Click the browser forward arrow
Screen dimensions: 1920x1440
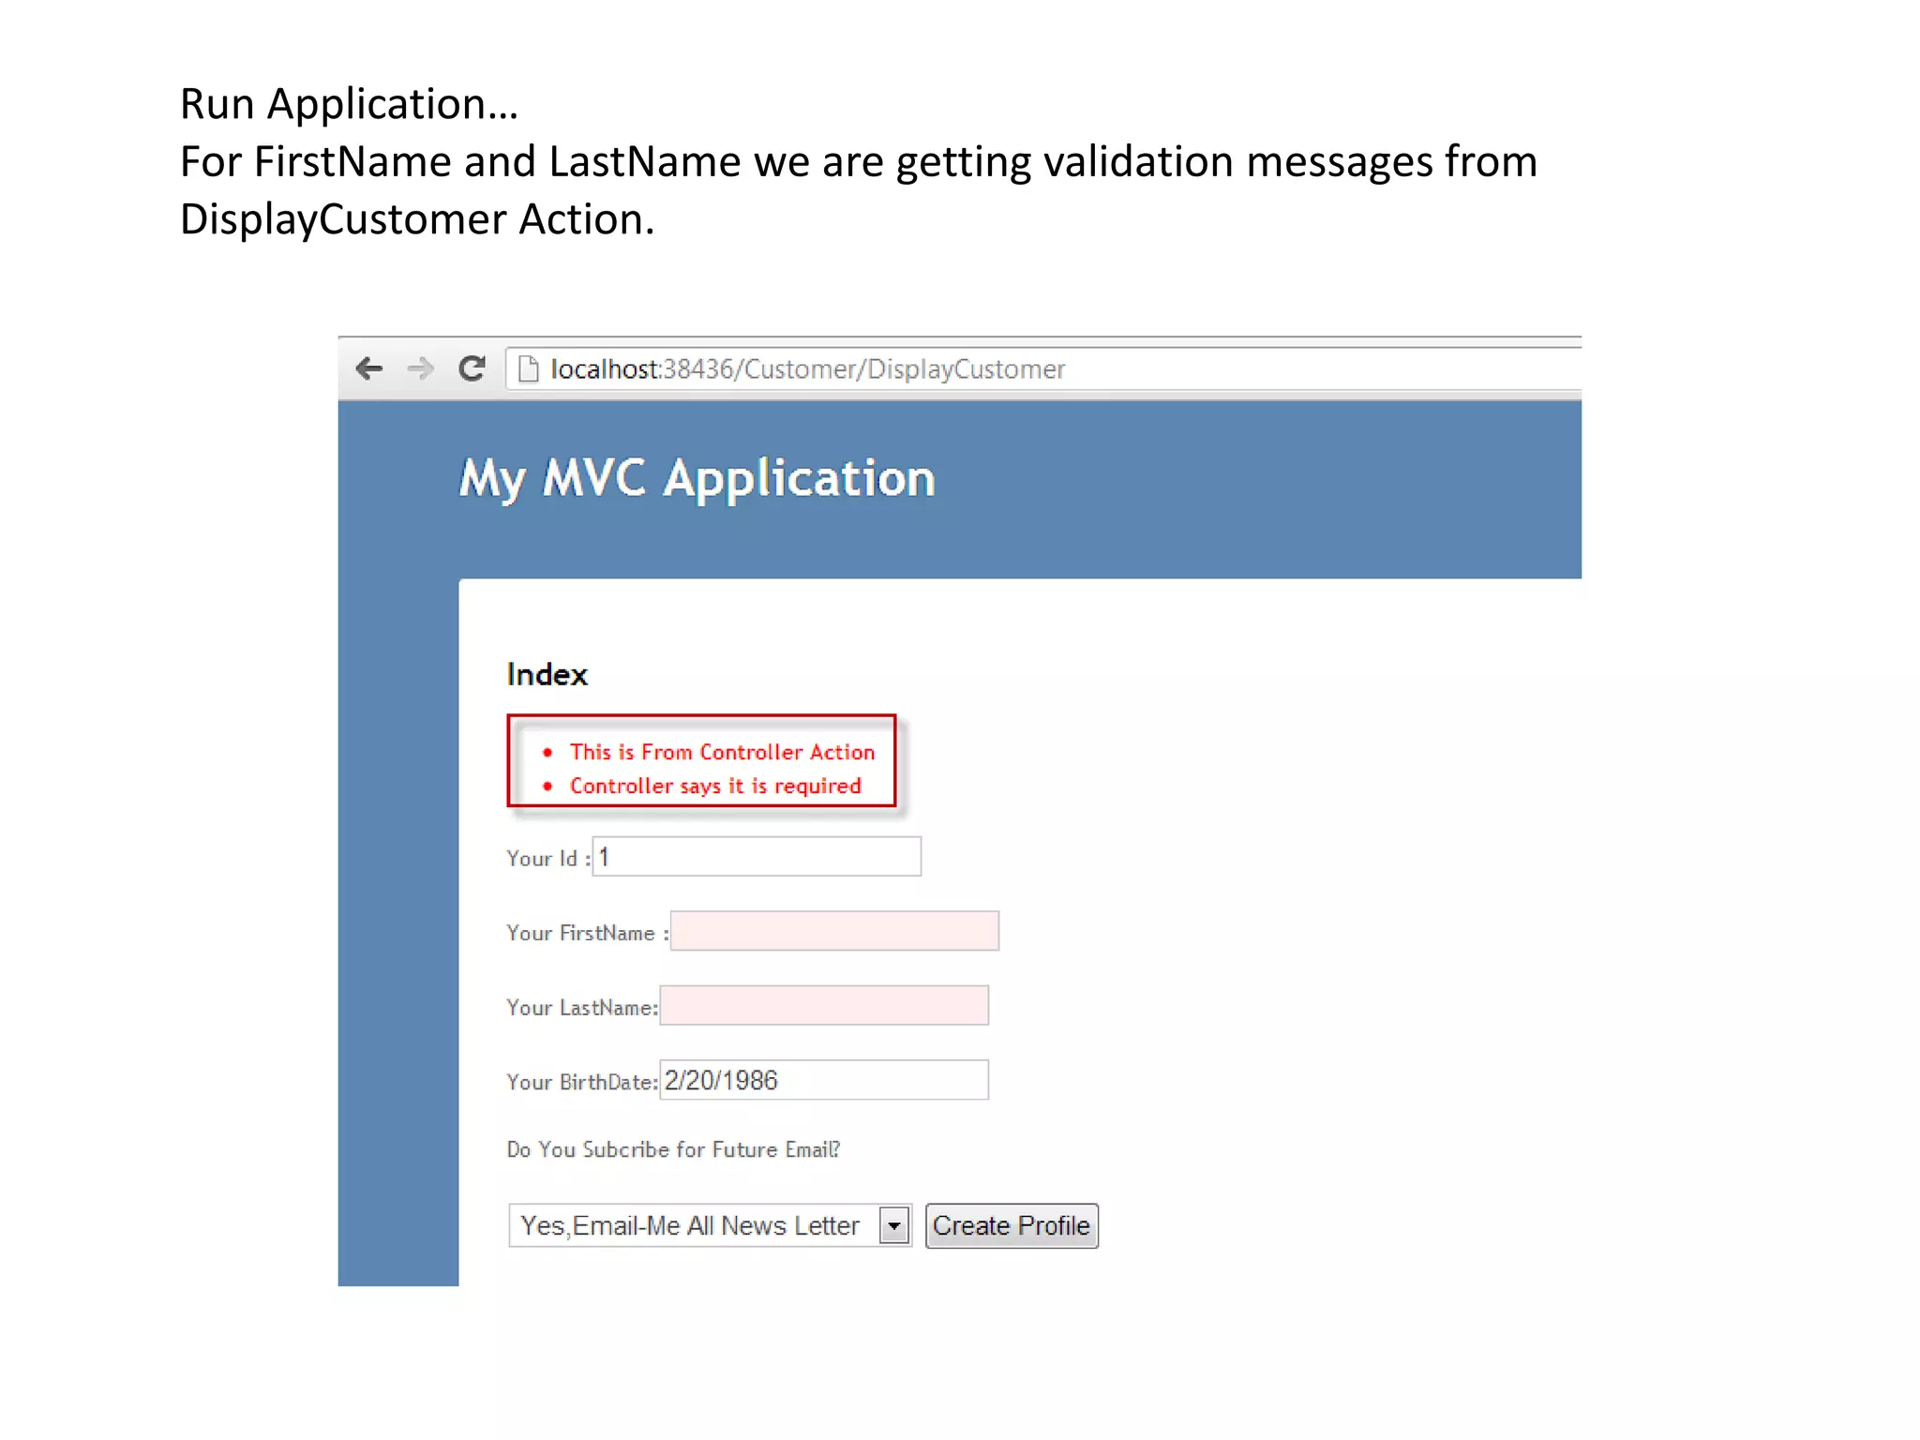[420, 368]
